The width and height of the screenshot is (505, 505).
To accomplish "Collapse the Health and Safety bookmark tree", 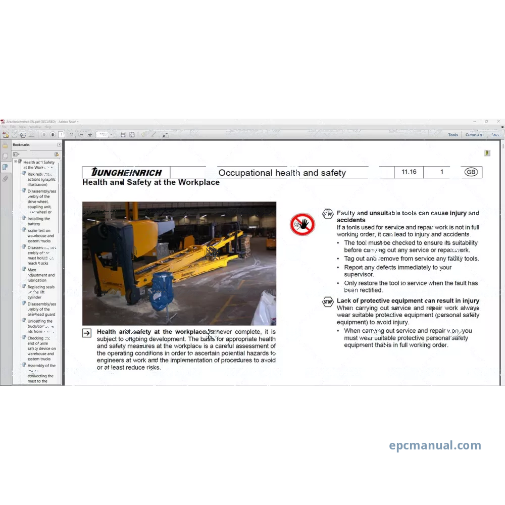I will click(16, 161).
